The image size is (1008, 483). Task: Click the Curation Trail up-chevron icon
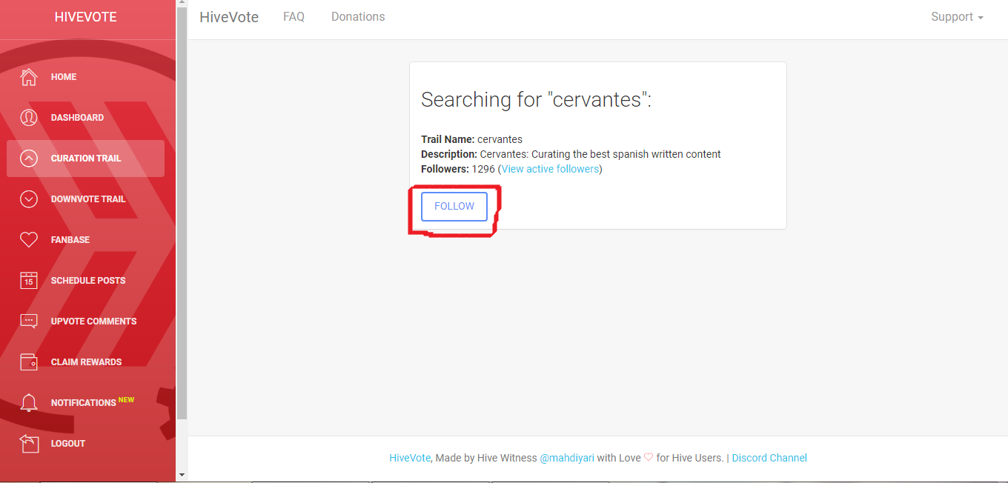click(29, 159)
